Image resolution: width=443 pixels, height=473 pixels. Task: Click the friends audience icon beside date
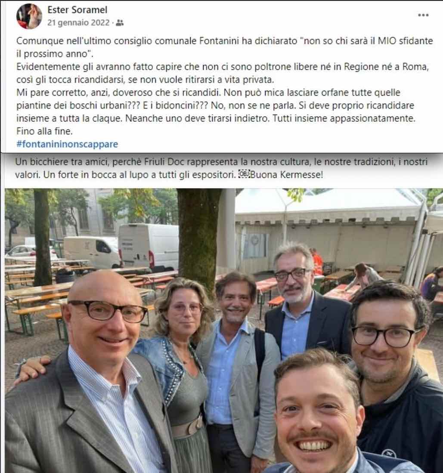coord(120,23)
